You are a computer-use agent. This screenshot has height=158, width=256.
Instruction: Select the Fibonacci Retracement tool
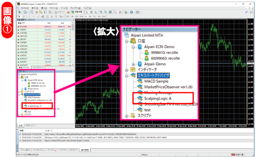coord(47,16)
